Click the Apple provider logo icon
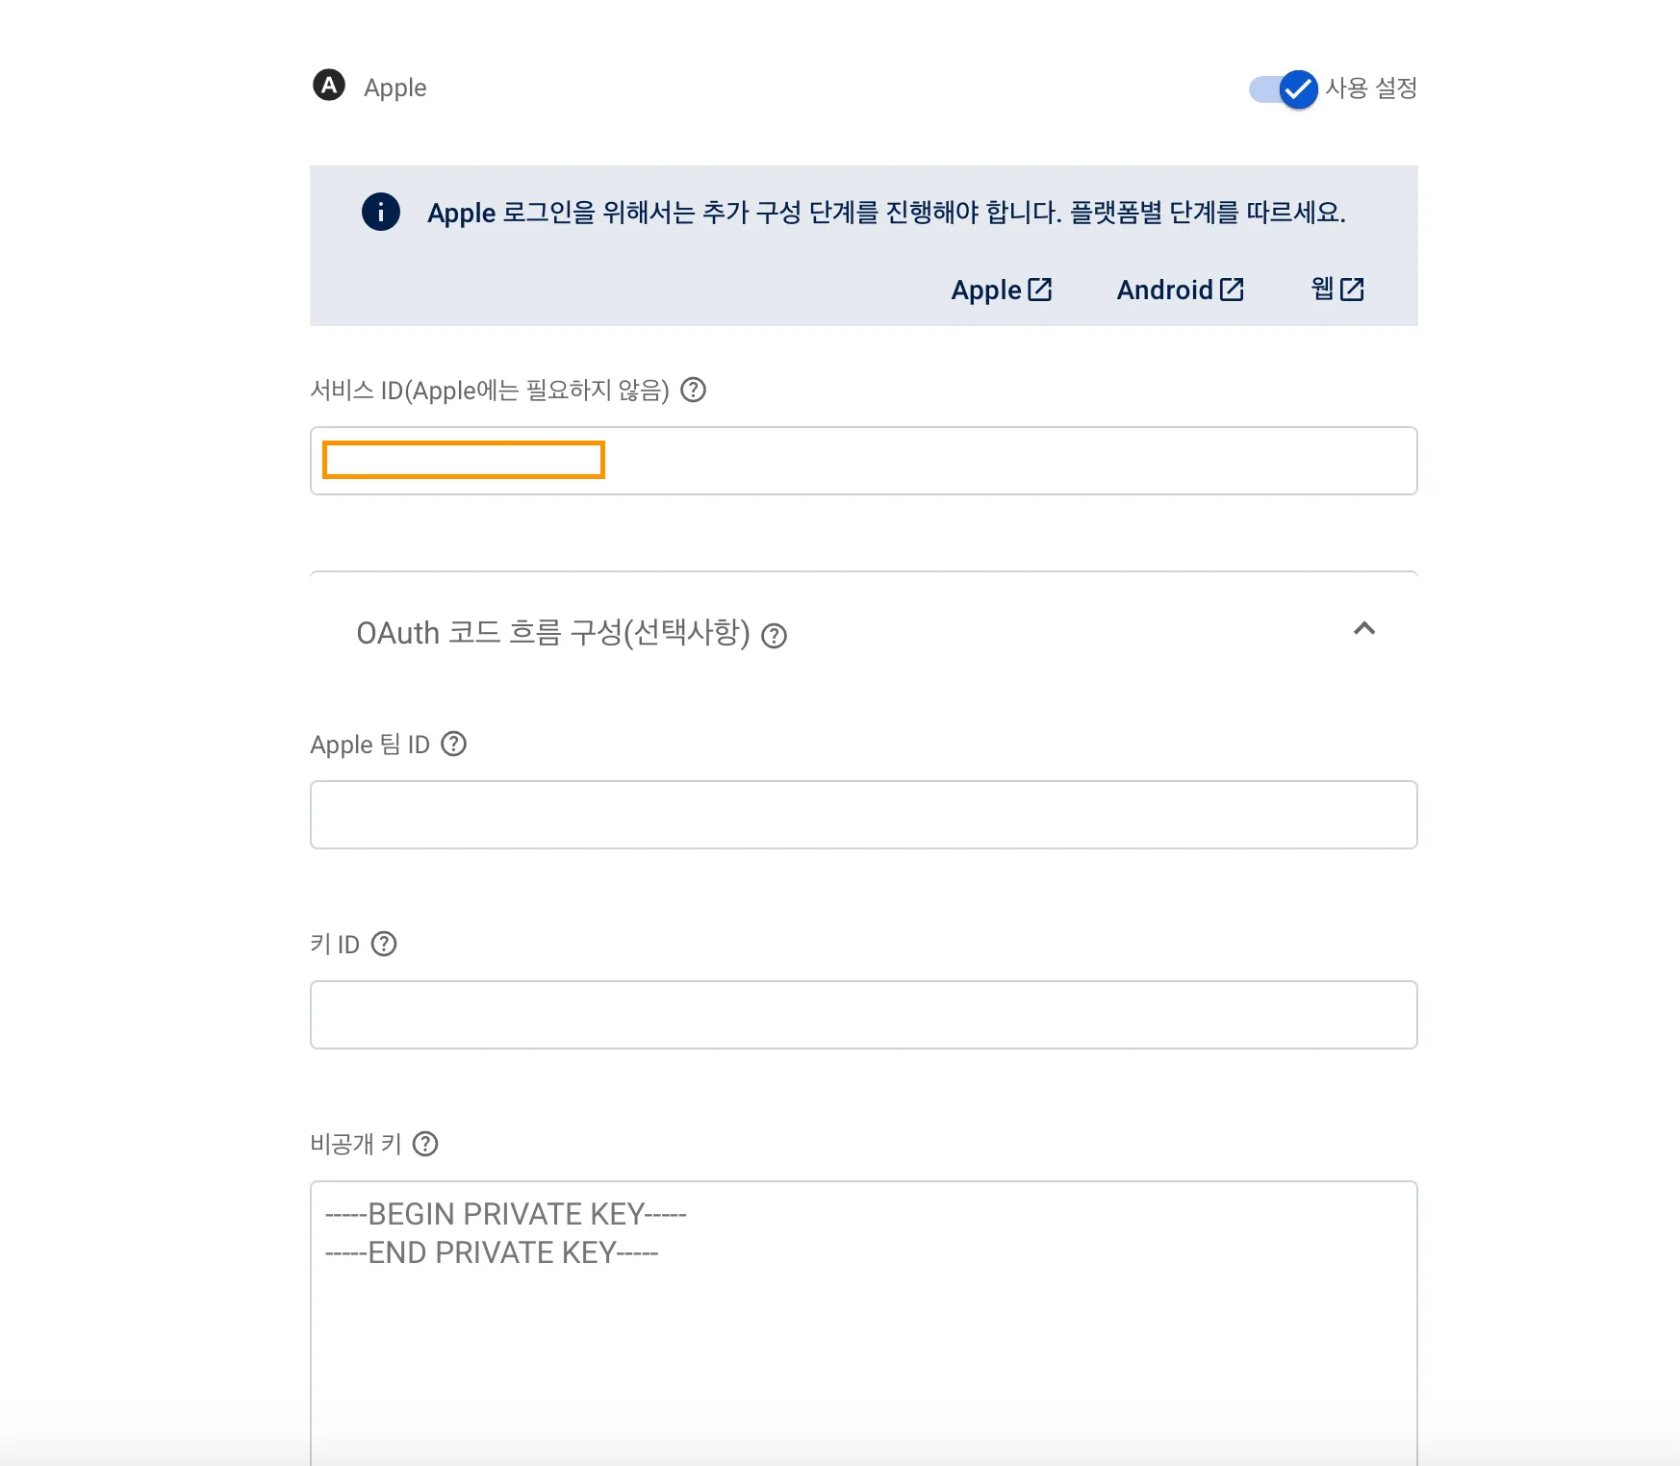Screen dimensions: 1680x1466 click(x=329, y=86)
